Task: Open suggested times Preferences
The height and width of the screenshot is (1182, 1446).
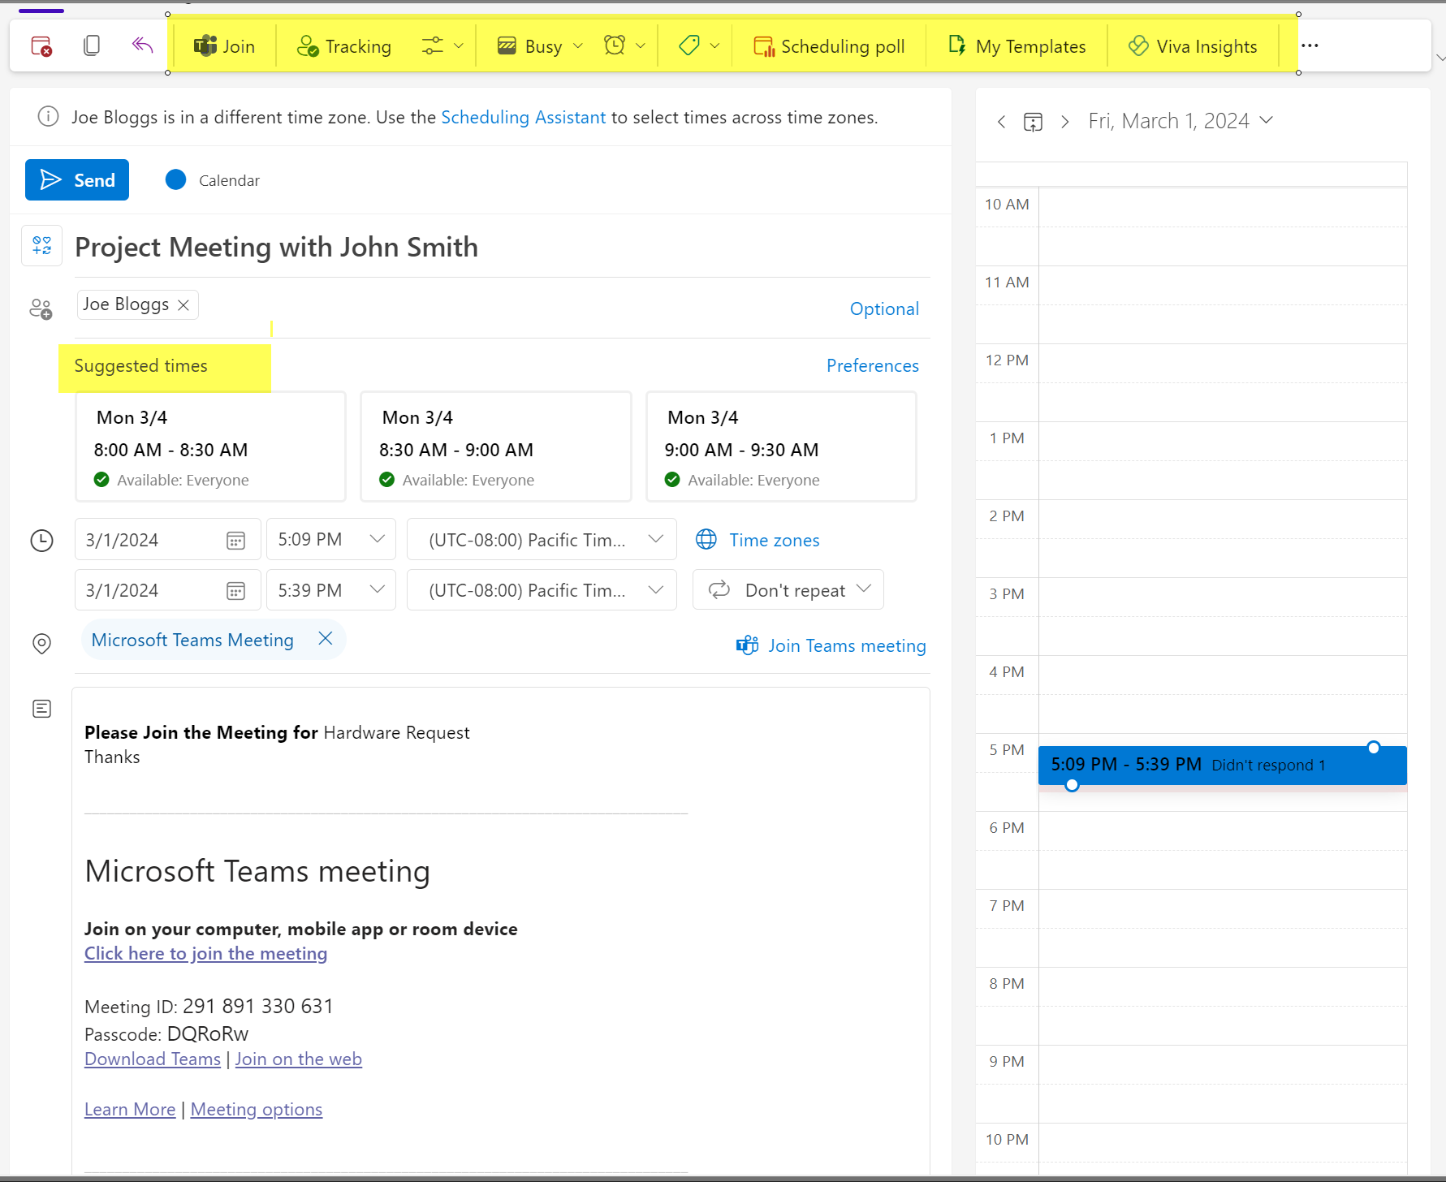Action: 873,365
